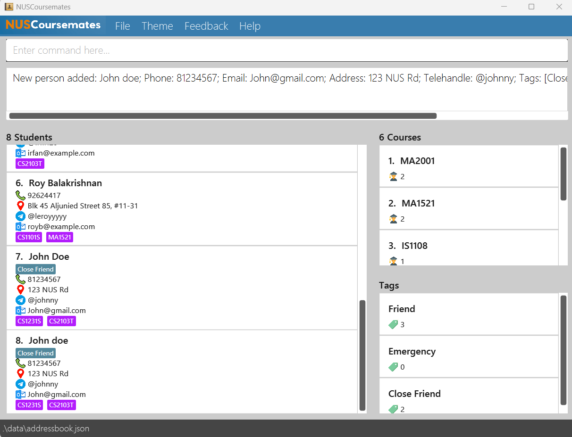The height and width of the screenshot is (437, 572).
Task: Click Roy's phone number 92624417
Action: [44, 195]
